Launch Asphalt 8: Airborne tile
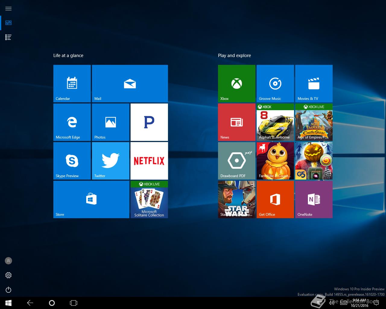 [275, 122]
